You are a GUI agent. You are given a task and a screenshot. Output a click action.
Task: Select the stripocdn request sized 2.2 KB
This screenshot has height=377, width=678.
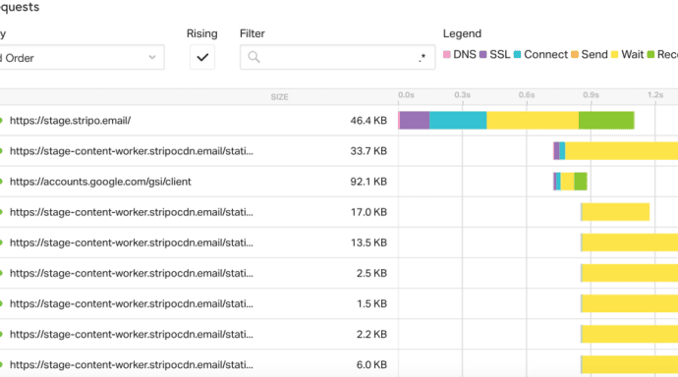pos(339,334)
